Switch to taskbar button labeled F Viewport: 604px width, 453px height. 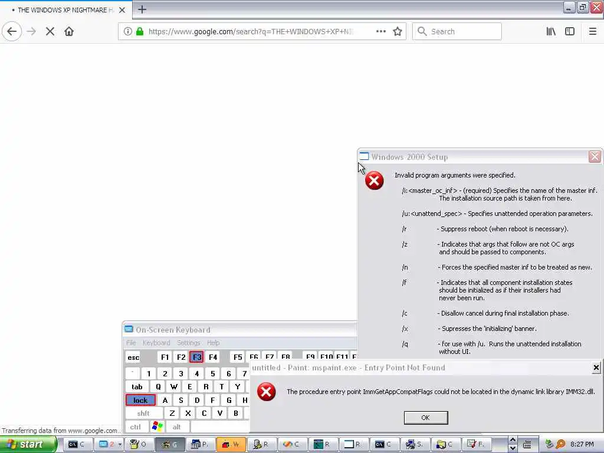pyautogui.click(x=477, y=445)
